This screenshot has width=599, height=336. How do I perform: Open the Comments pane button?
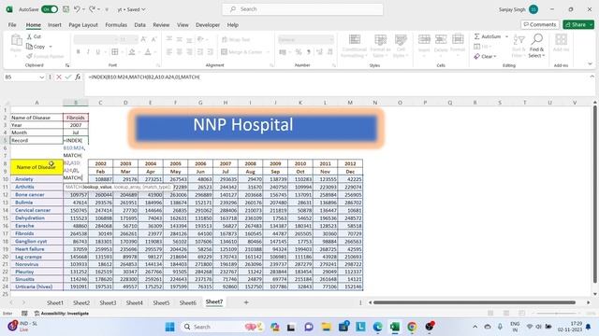point(540,24)
